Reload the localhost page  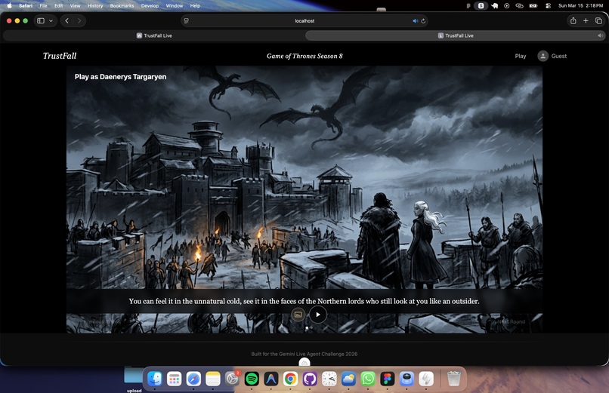423,21
